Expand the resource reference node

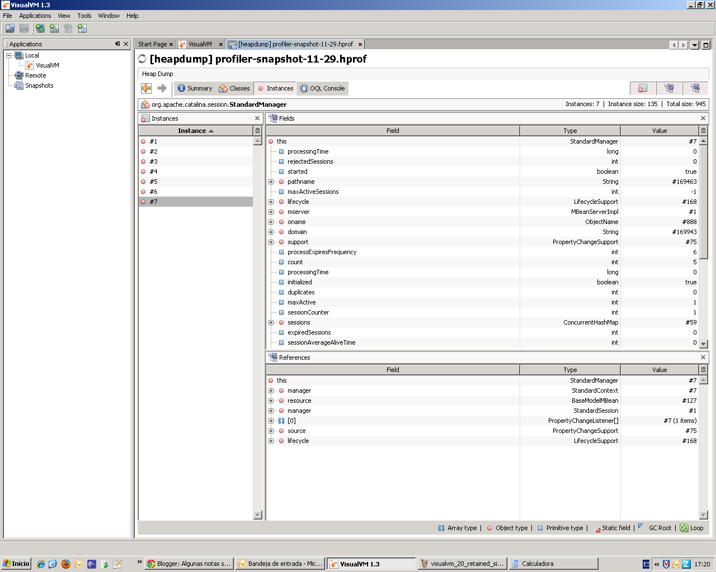(x=271, y=401)
